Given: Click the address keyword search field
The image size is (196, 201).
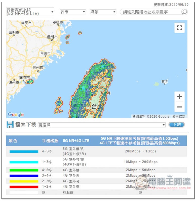Looking at the screenshot, I should (151, 12).
